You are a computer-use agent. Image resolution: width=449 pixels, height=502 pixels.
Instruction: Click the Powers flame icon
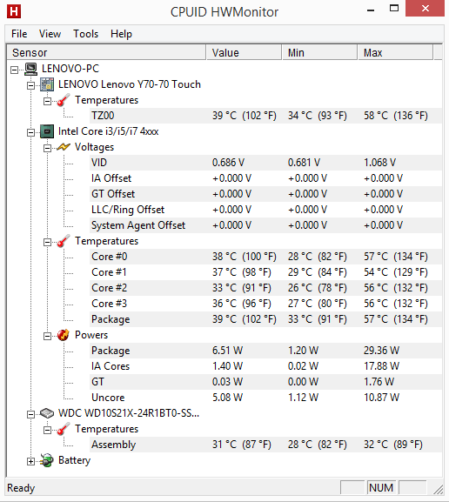tap(64, 335)
